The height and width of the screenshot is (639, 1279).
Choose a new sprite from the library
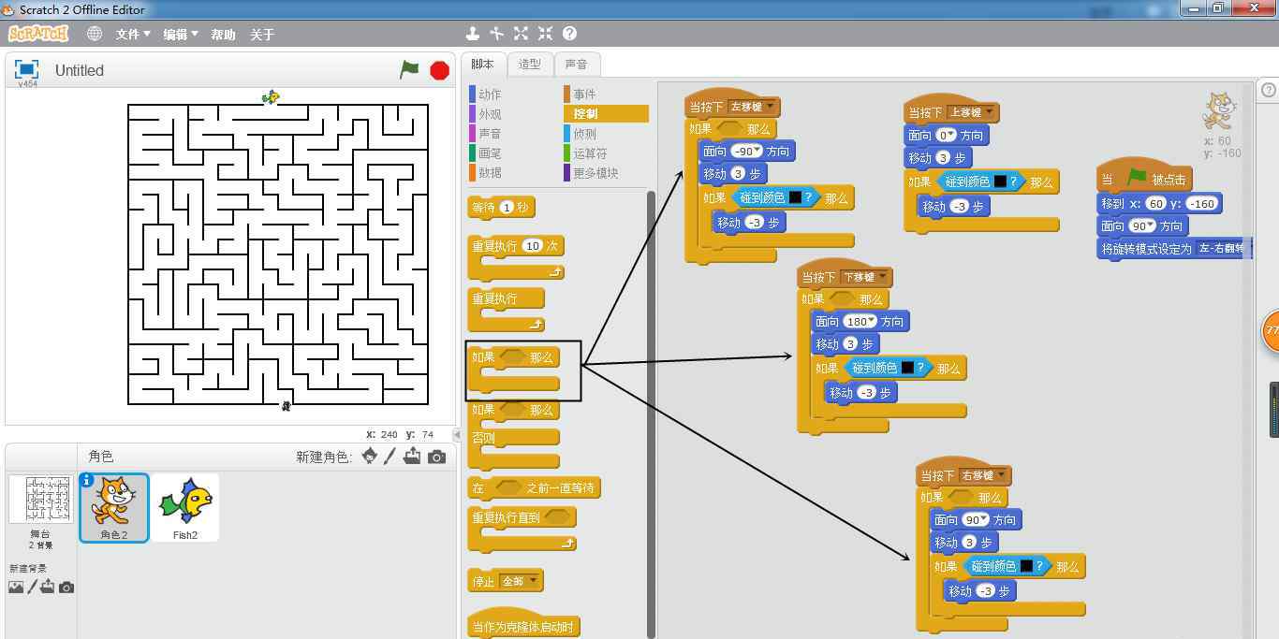coord(370,456)
